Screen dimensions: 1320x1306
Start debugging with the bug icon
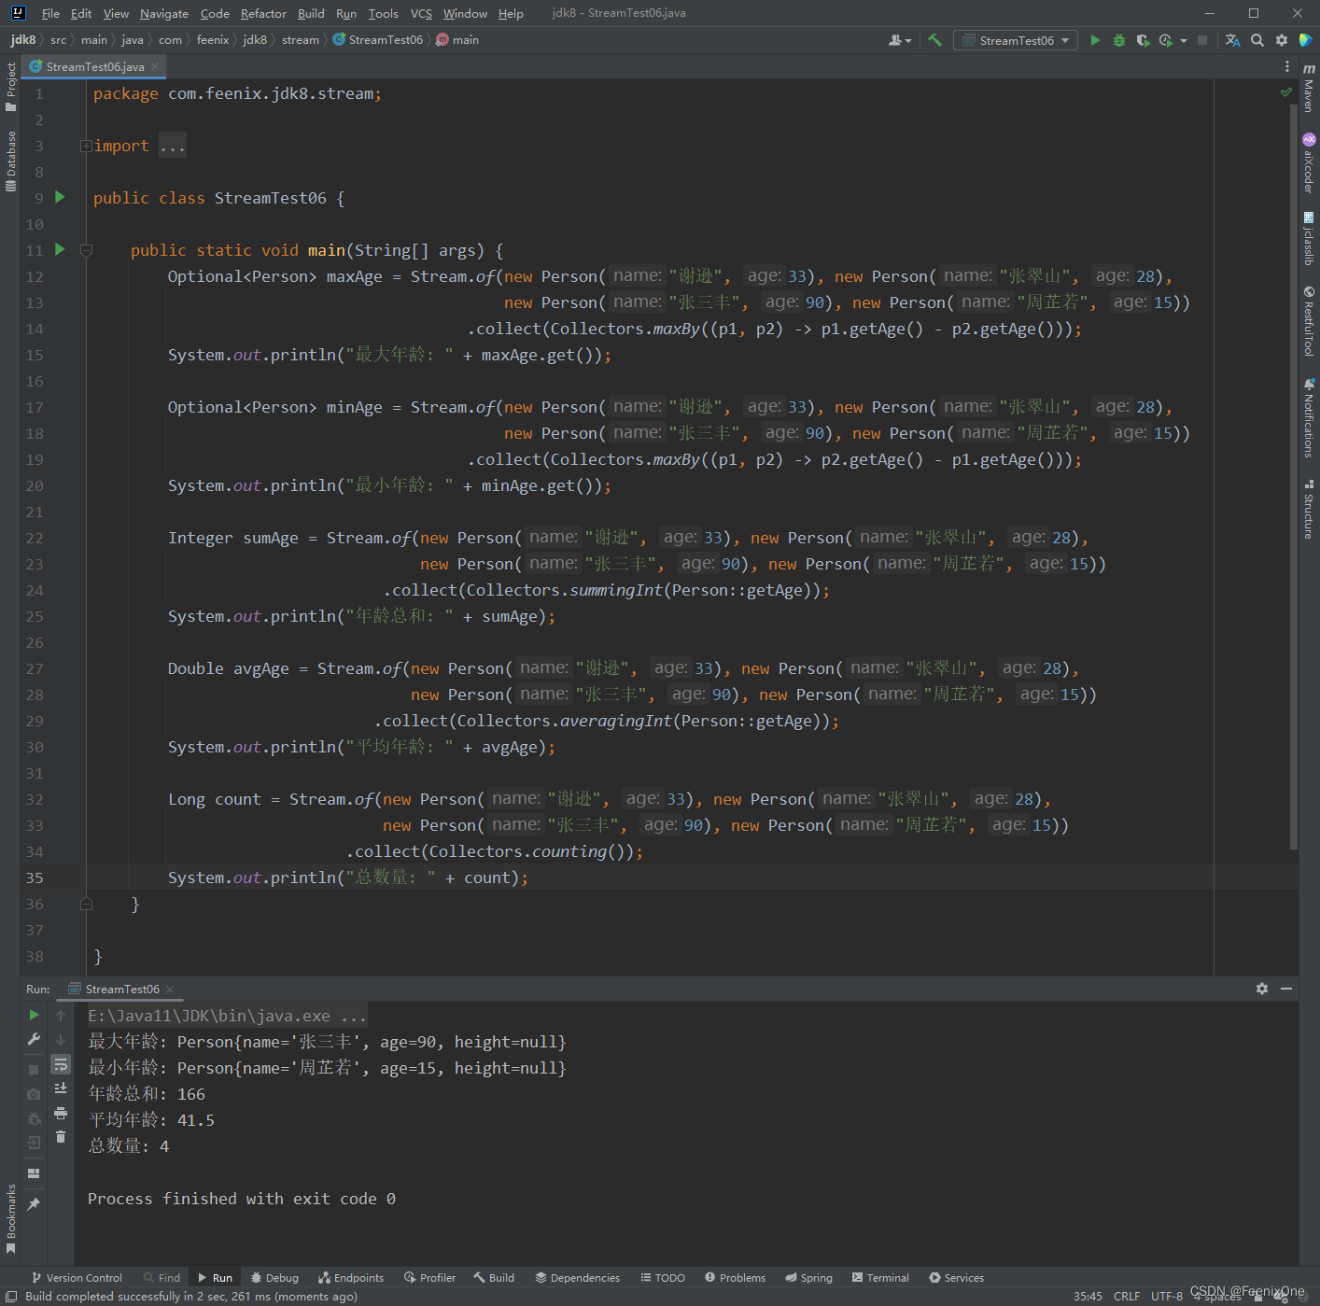tap(1119, 40)
